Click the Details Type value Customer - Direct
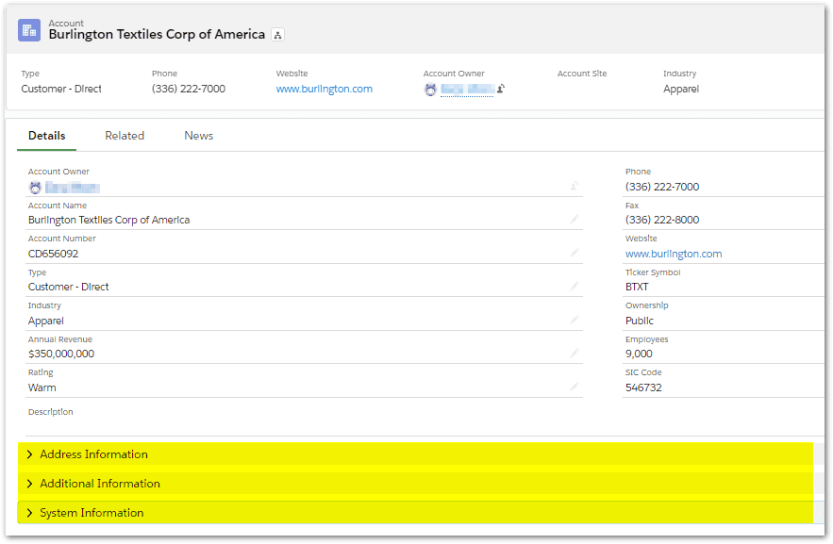Screen dimensions: 833x544 (x=68, y=287)
